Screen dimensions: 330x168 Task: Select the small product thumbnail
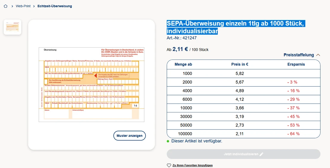coord(13,27)
